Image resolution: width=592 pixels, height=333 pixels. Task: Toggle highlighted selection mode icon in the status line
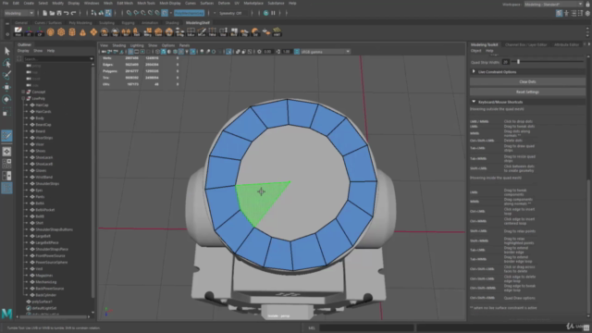tap(108, 13)
